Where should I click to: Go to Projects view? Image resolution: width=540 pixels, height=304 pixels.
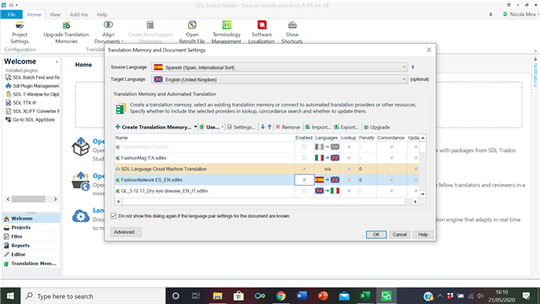[x=31, y=227]
